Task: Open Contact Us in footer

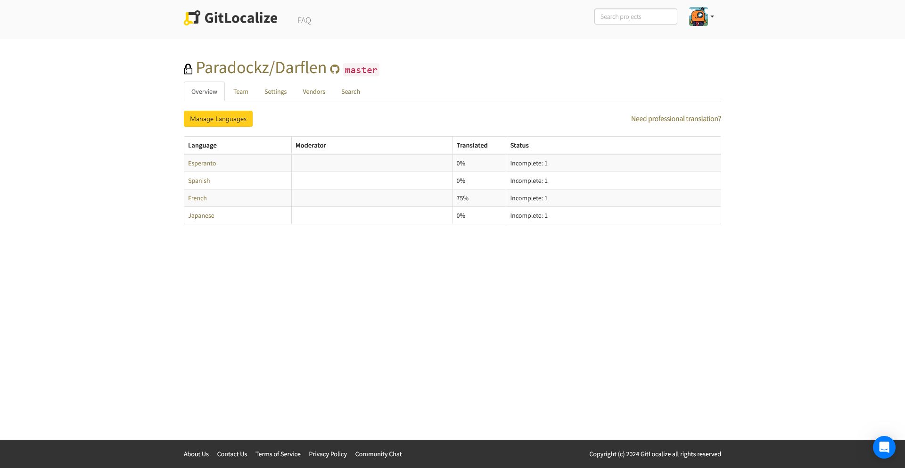Action: coord(232,454)
